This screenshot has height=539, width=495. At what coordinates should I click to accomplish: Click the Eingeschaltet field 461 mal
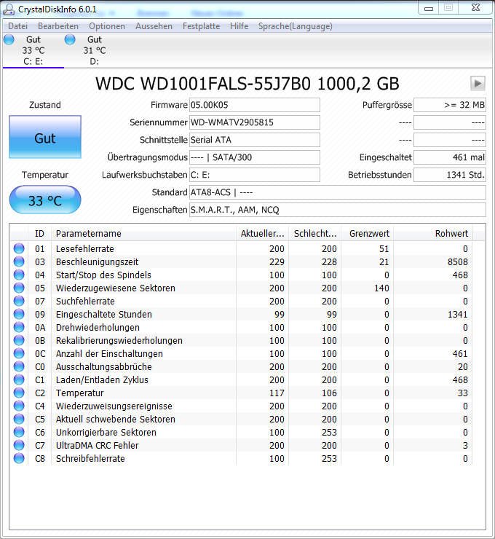coord(450,157)
